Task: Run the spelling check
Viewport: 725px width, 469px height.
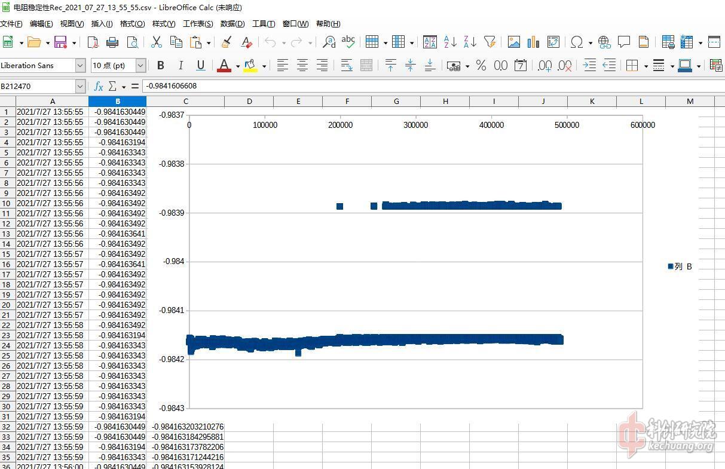Action: coord(348,42)
